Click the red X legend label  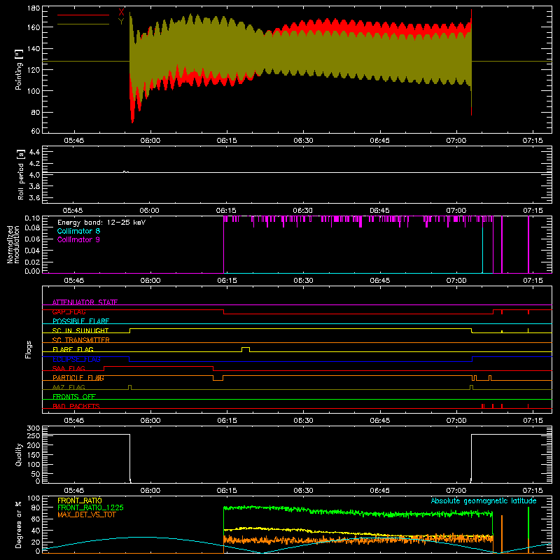[x=121, y=12]
